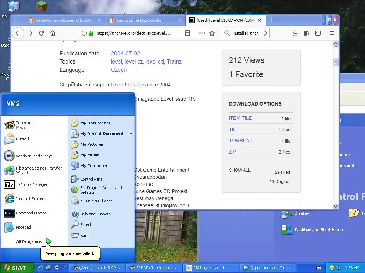The width and height of the screenshot is (365, 273).
Task: Click the security shield tray icon
Action: click(x=332, y=268)
